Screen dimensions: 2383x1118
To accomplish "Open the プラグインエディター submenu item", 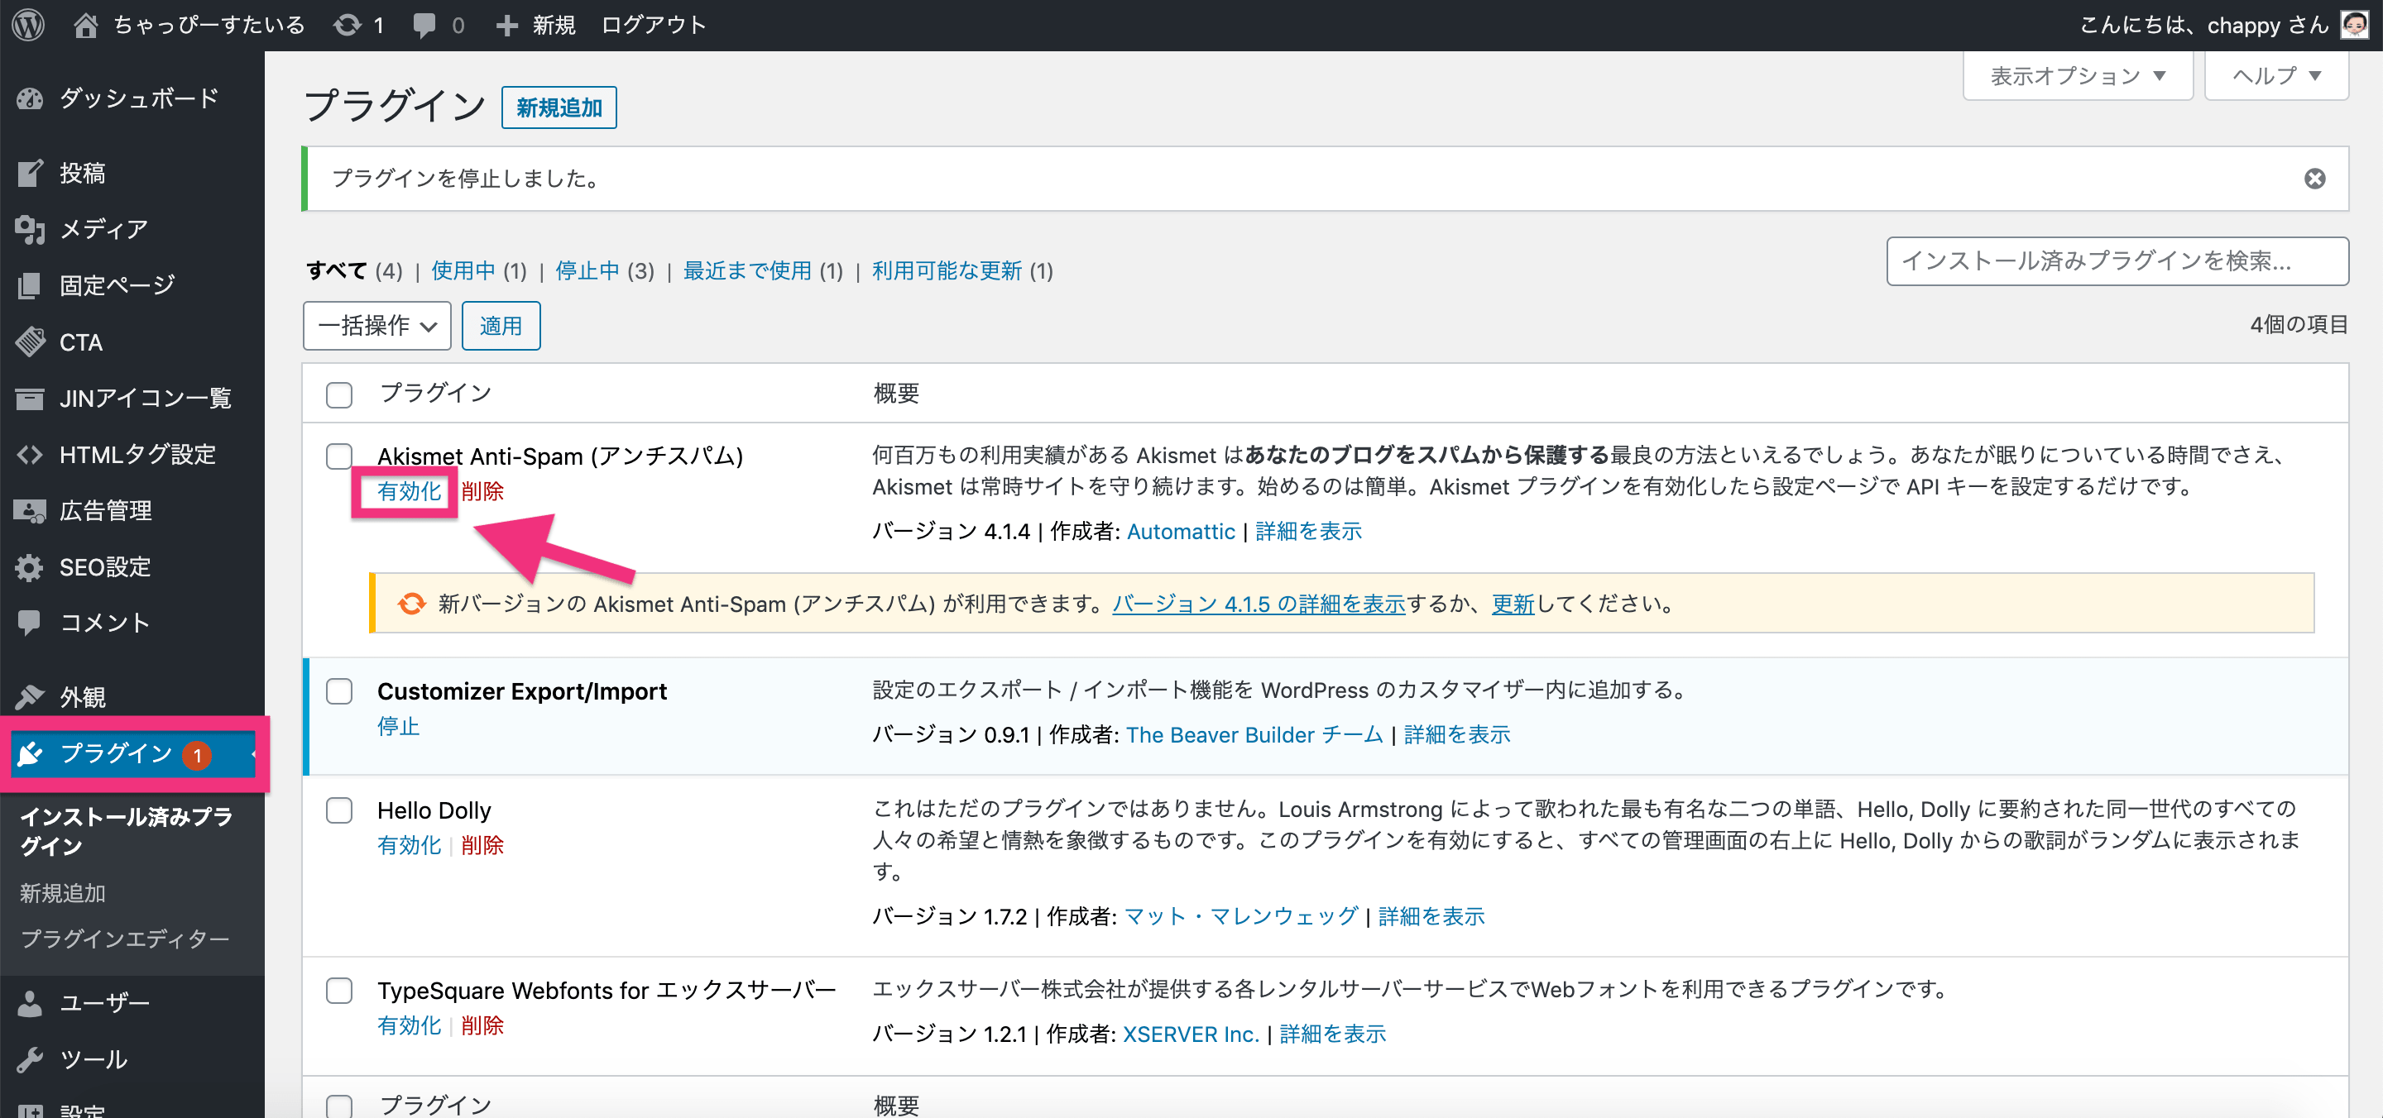I will 125,939.
